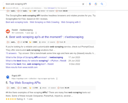This screenshot has width=128, height=103.
Task: Open 'Top Web Scraping APIs' result
Action: 25,83
